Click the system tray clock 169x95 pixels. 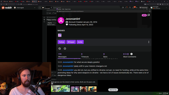tap(165, 93)
